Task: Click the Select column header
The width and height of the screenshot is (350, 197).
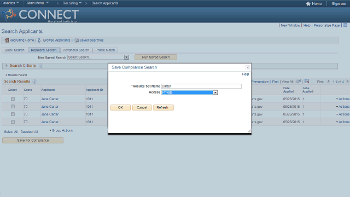Action: pos(13,90)
